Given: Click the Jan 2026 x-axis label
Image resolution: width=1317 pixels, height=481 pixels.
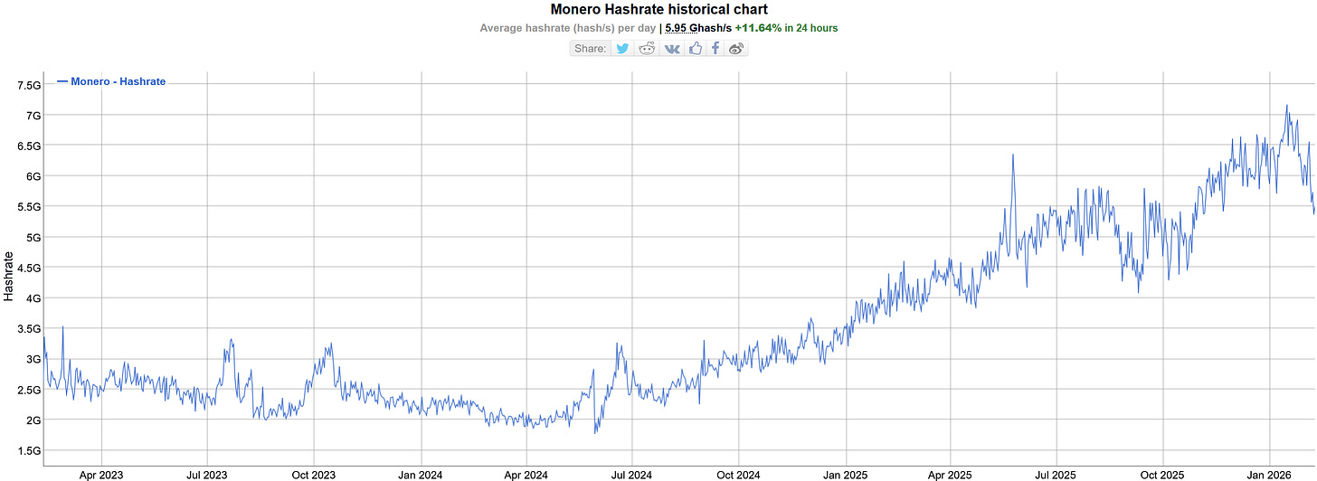Looking at the screenshot, I should [x=1269, y=474].
